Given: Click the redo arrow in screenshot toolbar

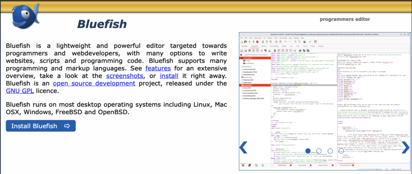Looking at the screenshot, I should click(290, 42).
